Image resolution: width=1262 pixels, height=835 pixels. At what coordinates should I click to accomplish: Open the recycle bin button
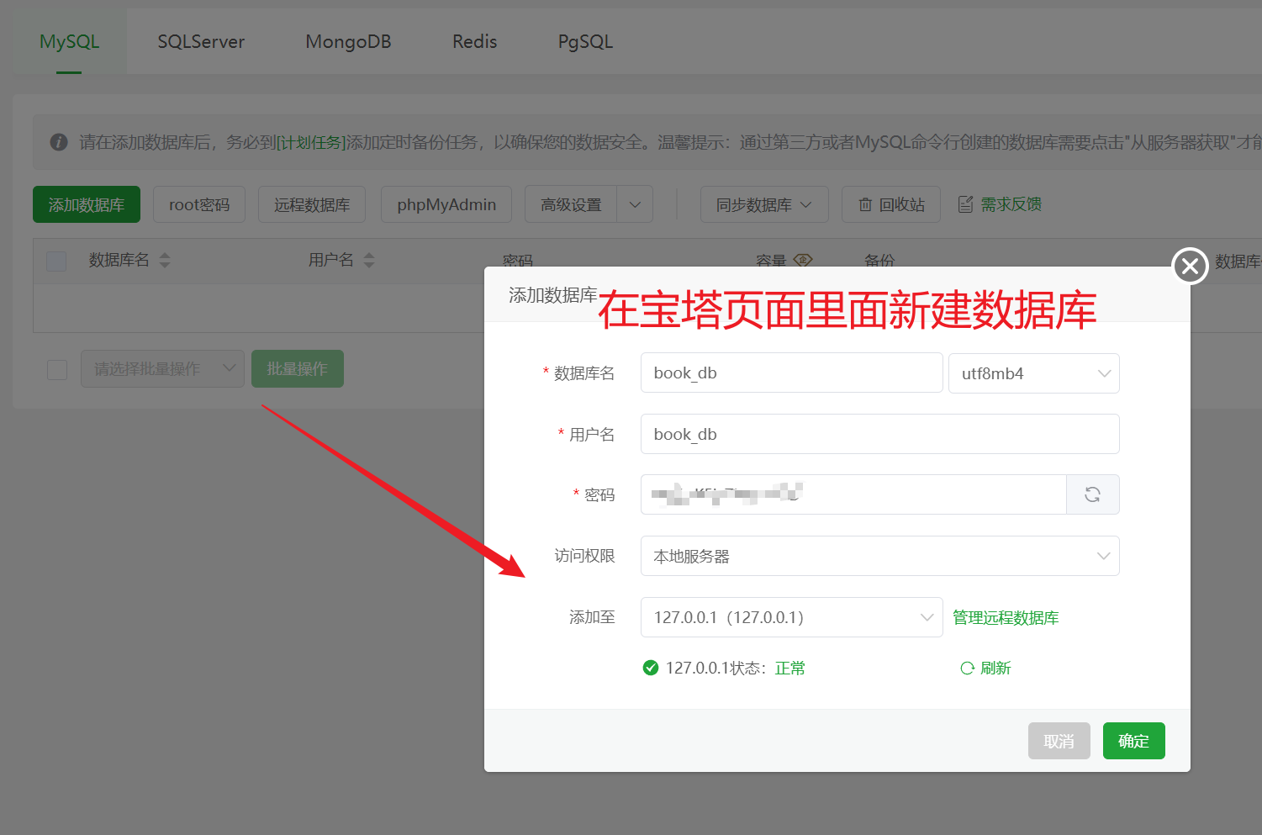(891, 204)
